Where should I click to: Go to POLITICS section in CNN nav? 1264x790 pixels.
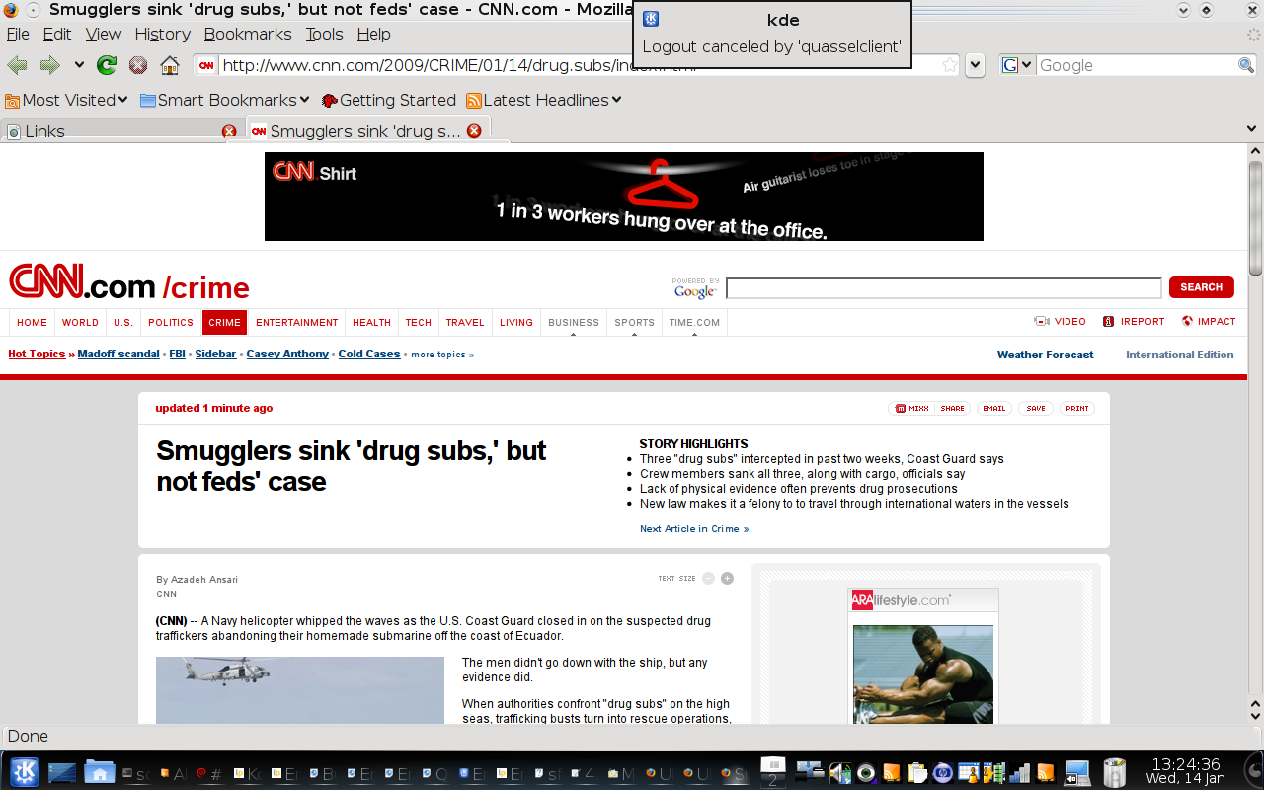(x=171, y=322)
